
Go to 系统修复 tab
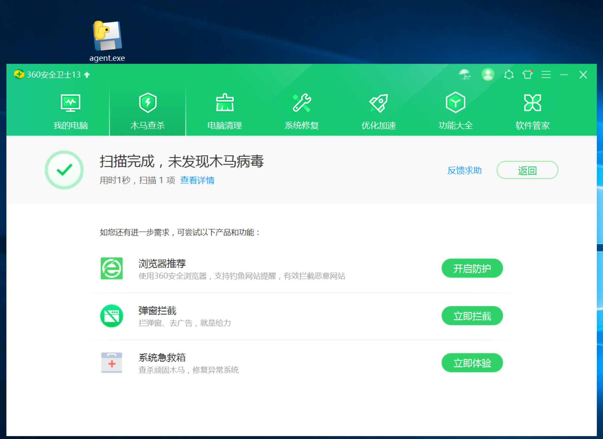tap(302, 112)
